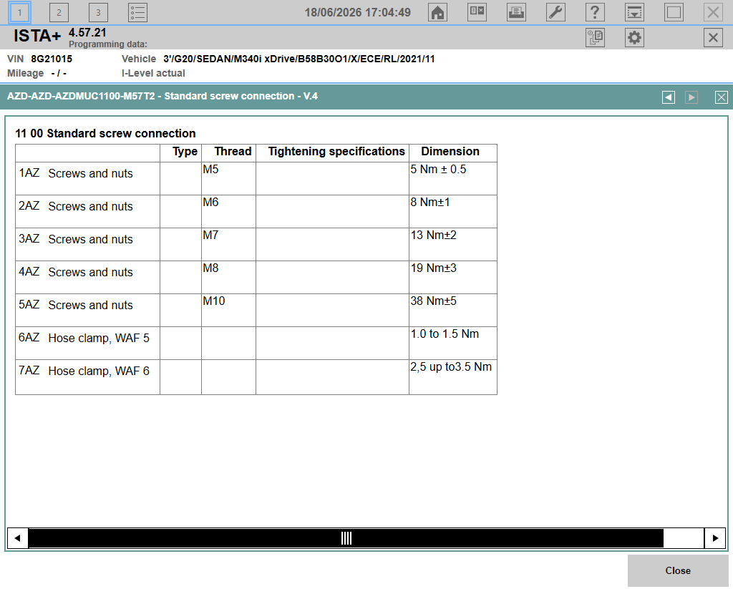This screenshot has width=733, height=589.
Task: Click the 8 Nm±1 value
Action: coord(430,202)
